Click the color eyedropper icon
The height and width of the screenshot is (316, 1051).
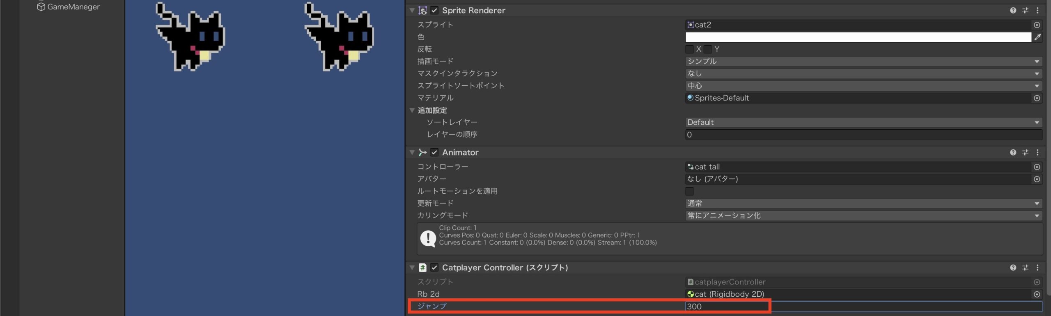pyautogui.click(x=1037, y=37)
